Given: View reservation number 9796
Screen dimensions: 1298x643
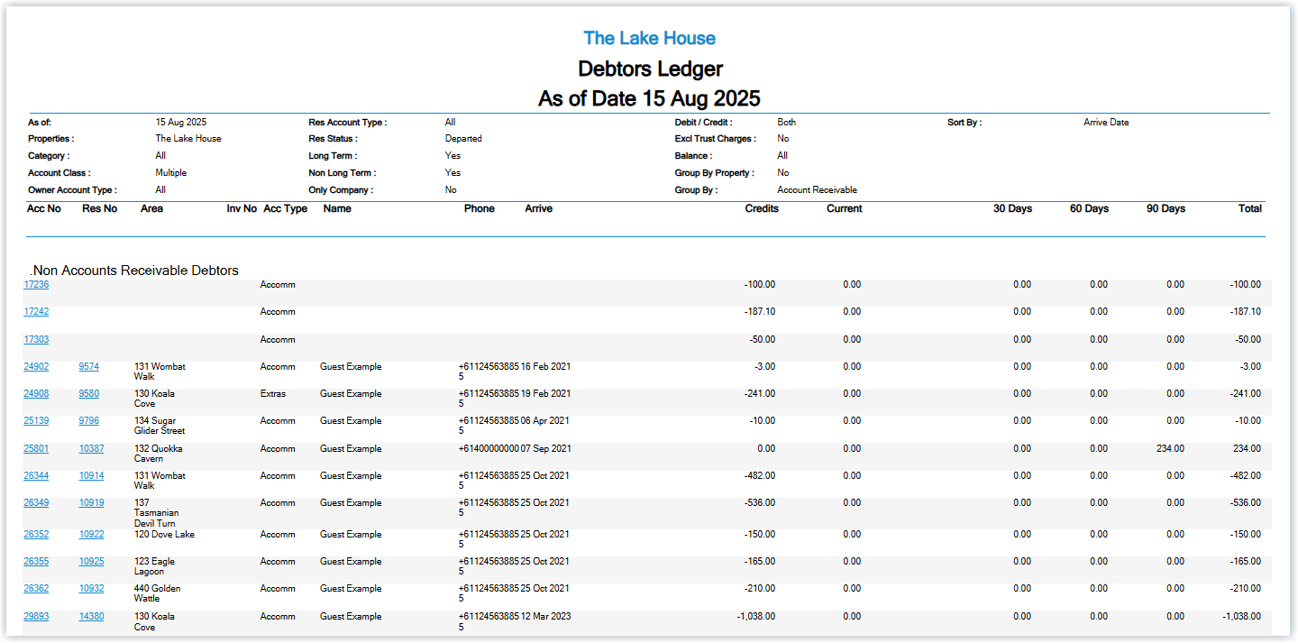Looking at the screenshot, I should pyautogui.click(x=89, y=421).
